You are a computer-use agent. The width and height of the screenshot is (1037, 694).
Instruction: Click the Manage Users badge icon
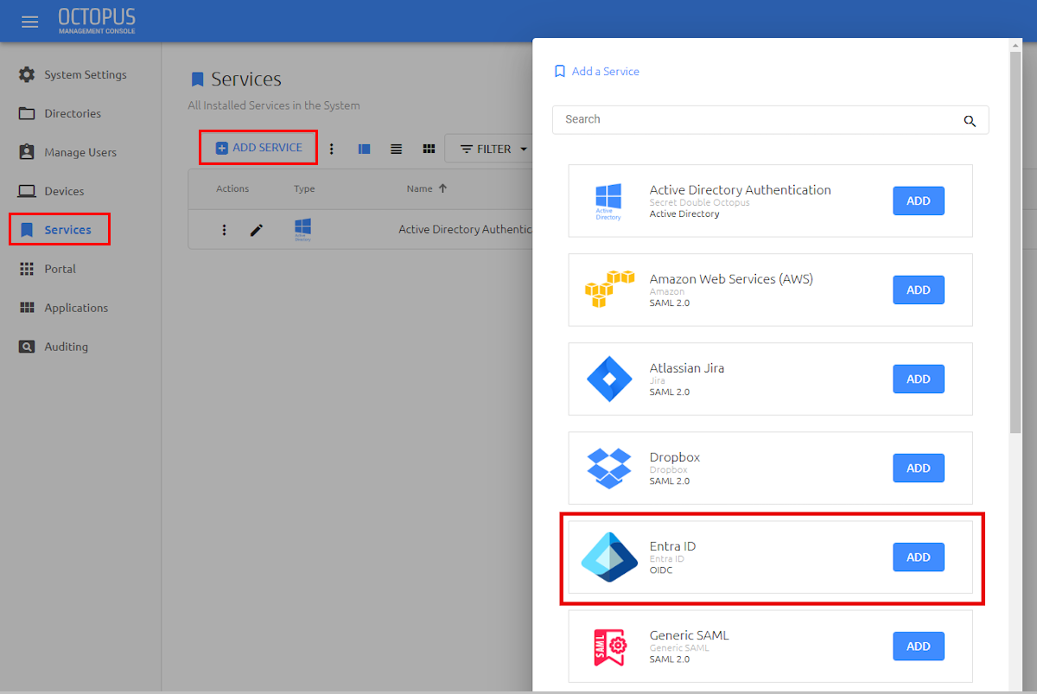pos(27,152)
